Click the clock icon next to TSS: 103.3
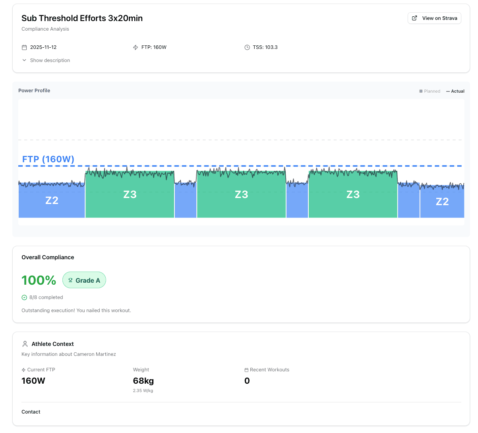The width and height of the screenshot is (478, 433). (247, 47)
